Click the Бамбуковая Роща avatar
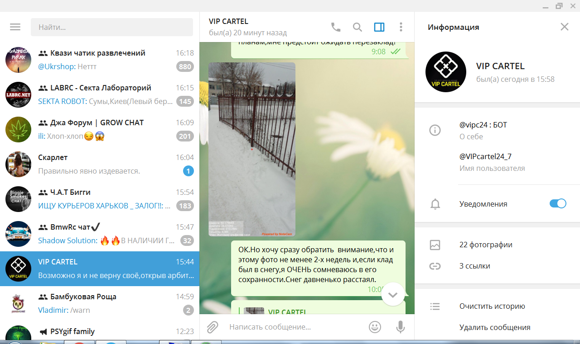The image size is (580, 344). tap(18, 303)
